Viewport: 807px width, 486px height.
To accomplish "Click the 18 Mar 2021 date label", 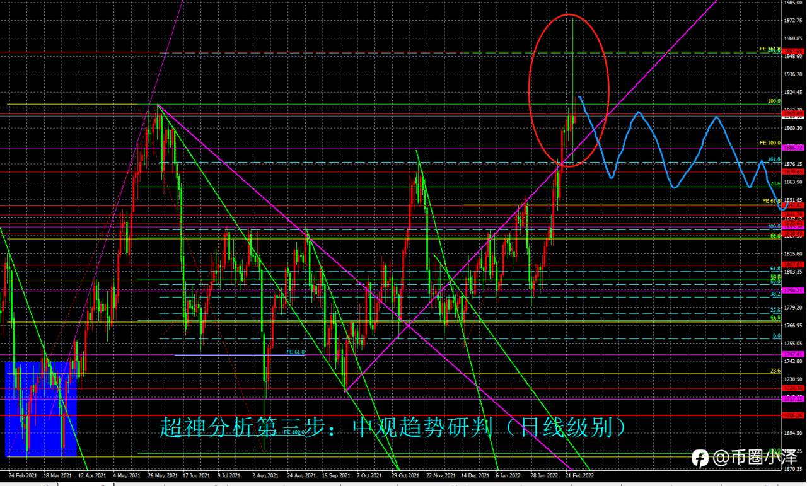I will point(58,475).
